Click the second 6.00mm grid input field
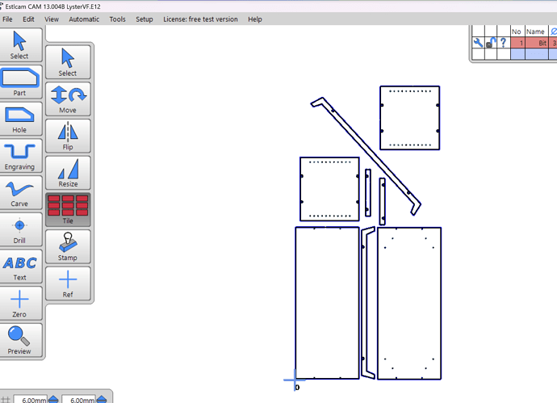 78,400
